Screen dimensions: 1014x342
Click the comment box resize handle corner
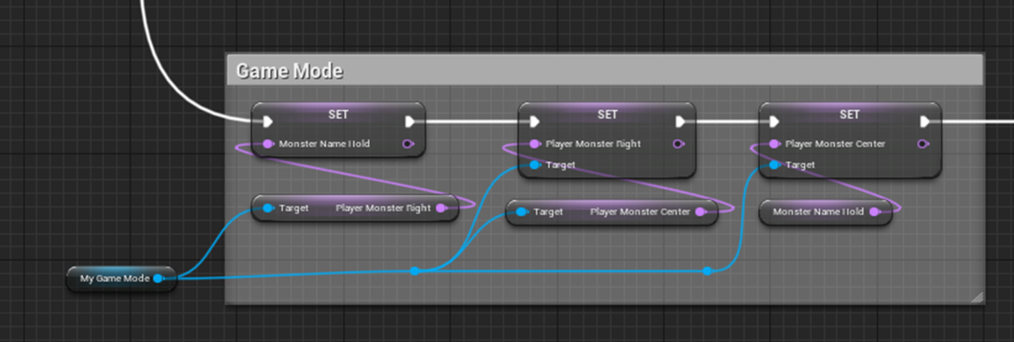977,296
